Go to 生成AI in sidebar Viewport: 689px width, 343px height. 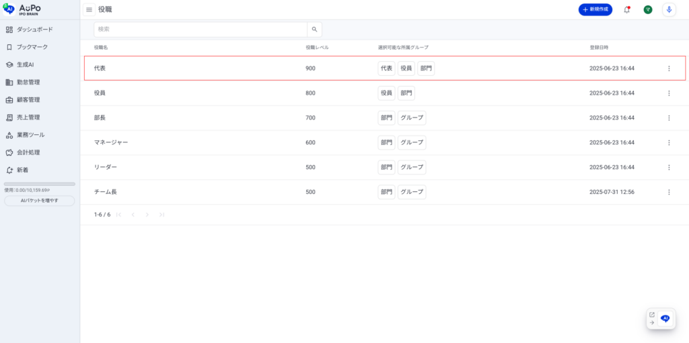pos(25,64)
